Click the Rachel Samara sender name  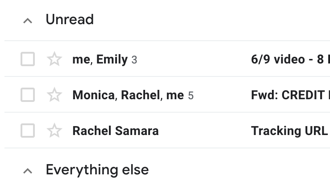point(115,131)
